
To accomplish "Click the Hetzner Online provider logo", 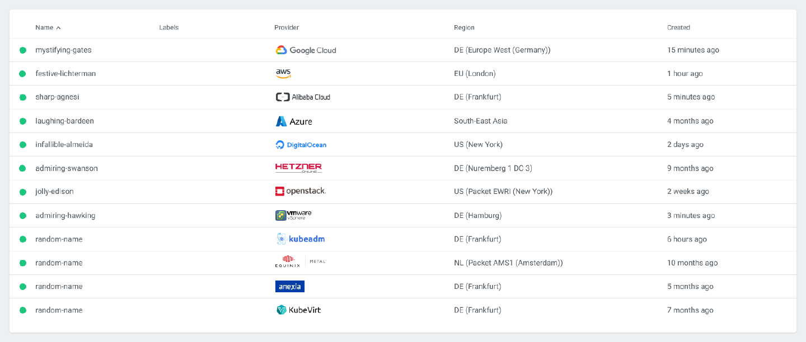I will [x=298, y=168].
